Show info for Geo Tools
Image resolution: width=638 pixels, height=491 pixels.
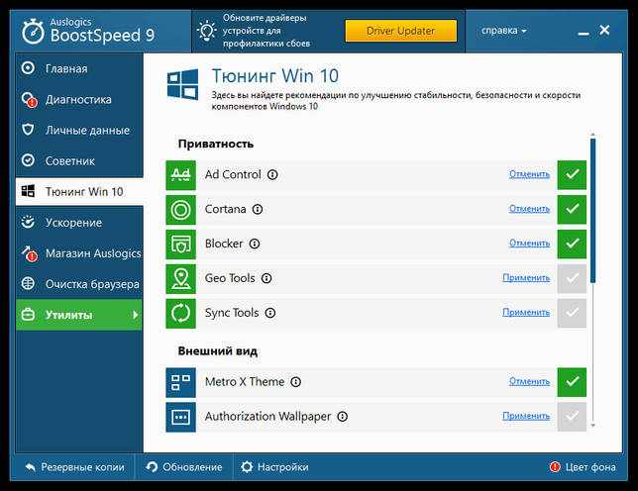266,278
